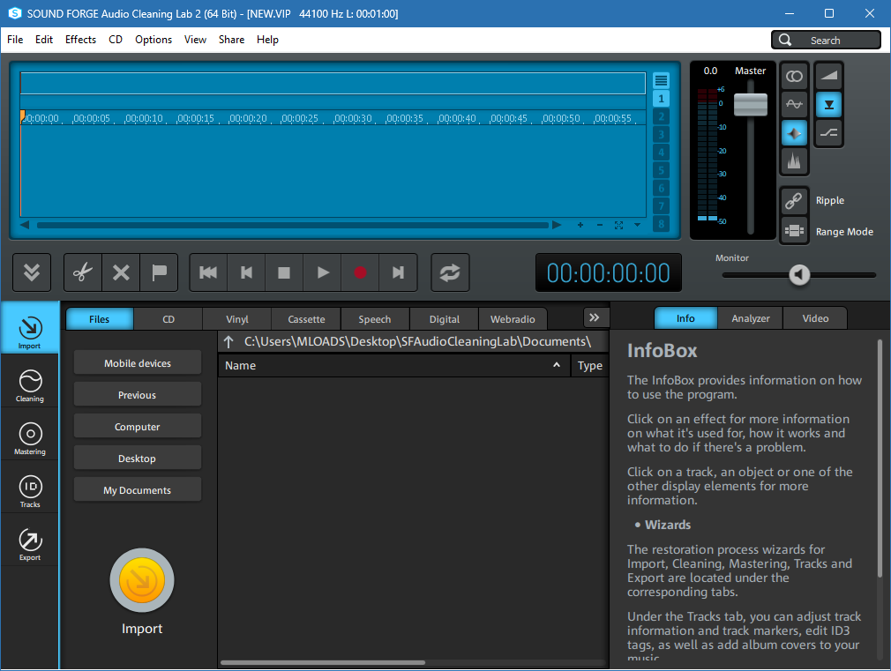
Task: Toggle Ripple link mode
Action: [x=794, y=200]
